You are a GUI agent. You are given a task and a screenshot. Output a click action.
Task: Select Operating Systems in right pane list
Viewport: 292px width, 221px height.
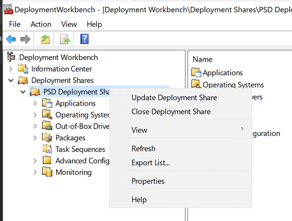233,85
